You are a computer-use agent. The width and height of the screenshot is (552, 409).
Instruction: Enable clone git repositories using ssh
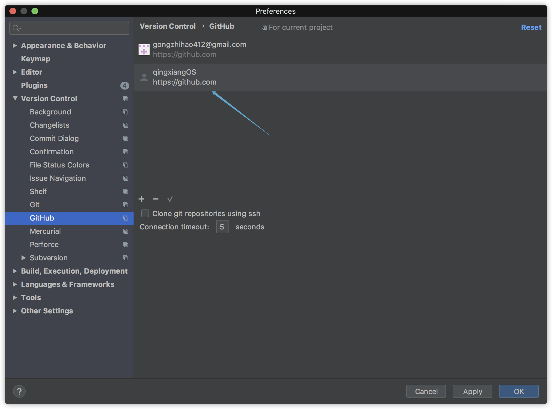point(145,213)
